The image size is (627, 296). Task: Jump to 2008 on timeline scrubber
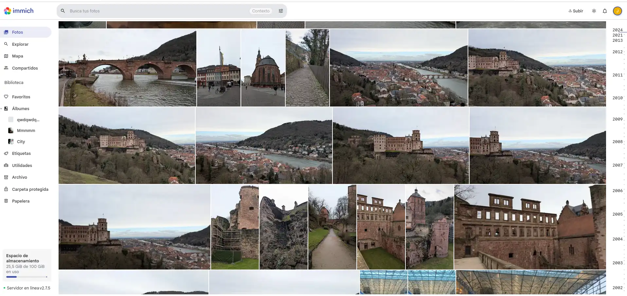click(x=617, y=142)
